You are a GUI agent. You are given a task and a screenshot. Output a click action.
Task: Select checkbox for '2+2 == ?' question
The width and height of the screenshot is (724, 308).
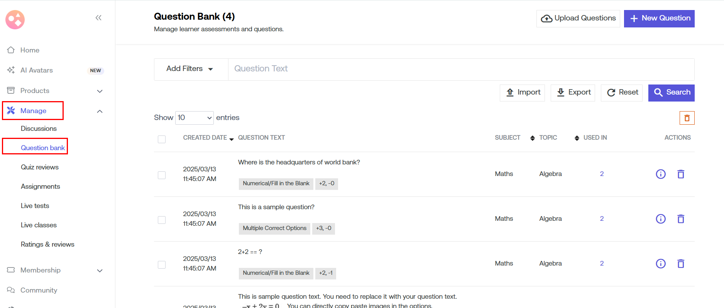point(162,265)
